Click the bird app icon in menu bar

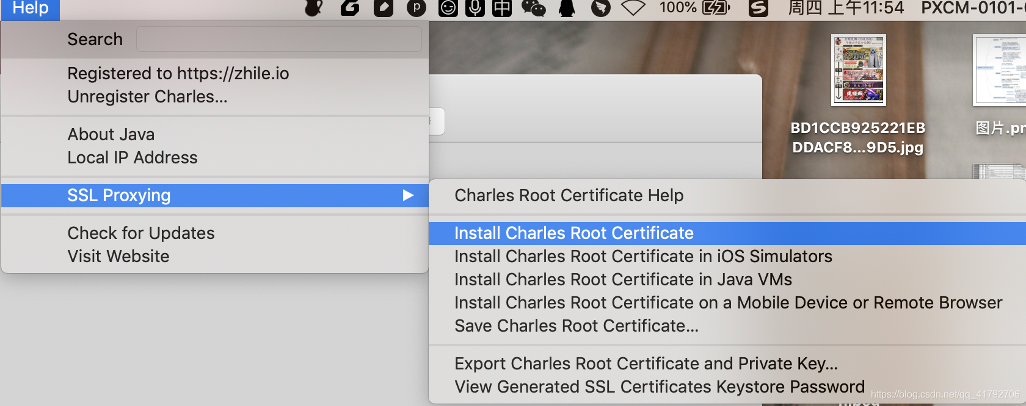[601, 8]
